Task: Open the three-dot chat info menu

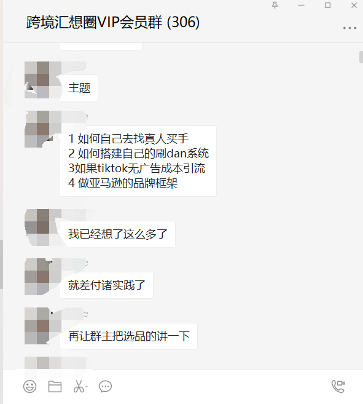Action: point(349,28)
